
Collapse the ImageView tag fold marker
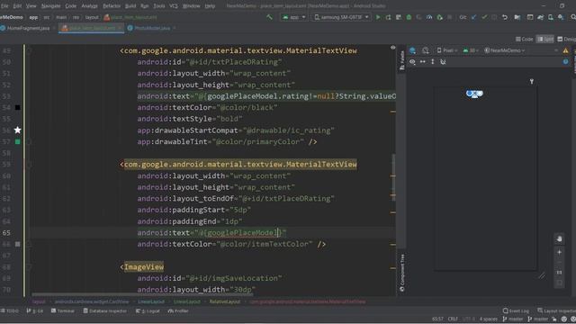tap(29, 267)
